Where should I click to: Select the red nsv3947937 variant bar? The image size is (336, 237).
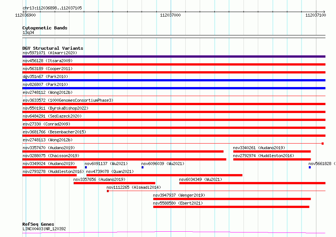232,199
